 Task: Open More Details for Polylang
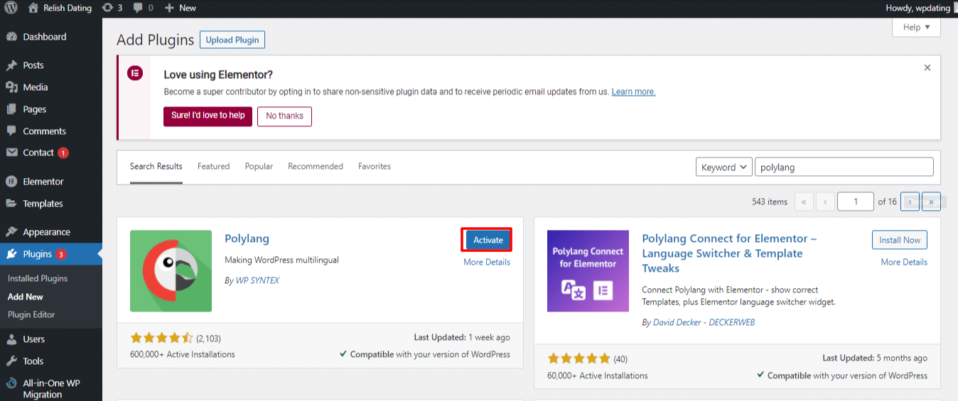(487, 262)
